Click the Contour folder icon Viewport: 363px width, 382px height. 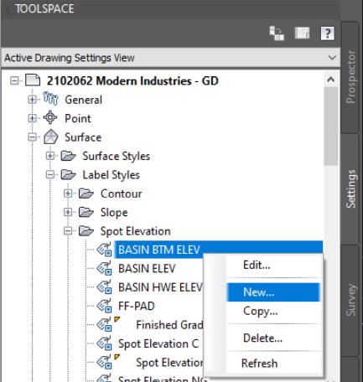point(86,194)
